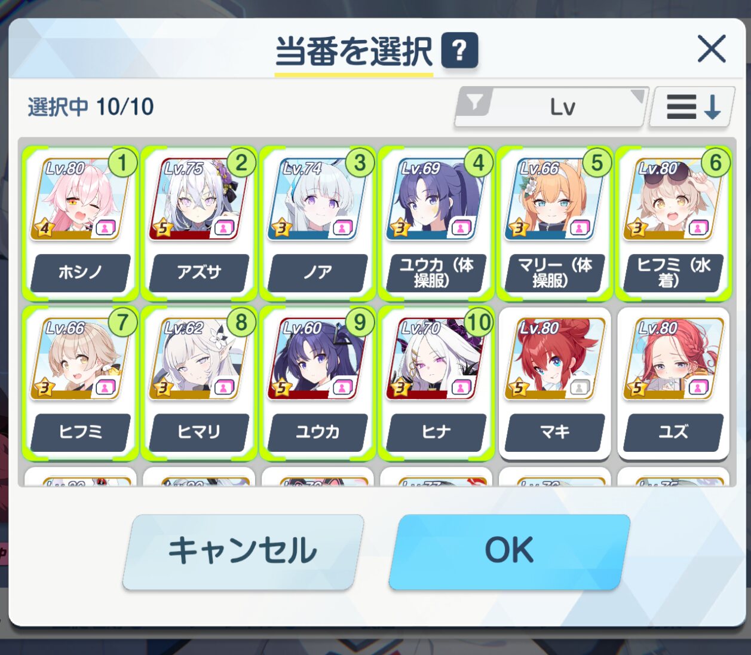Click the ユウカ(体操服) name label
This screenshot has height=655, width=751.
click(436, 273)
